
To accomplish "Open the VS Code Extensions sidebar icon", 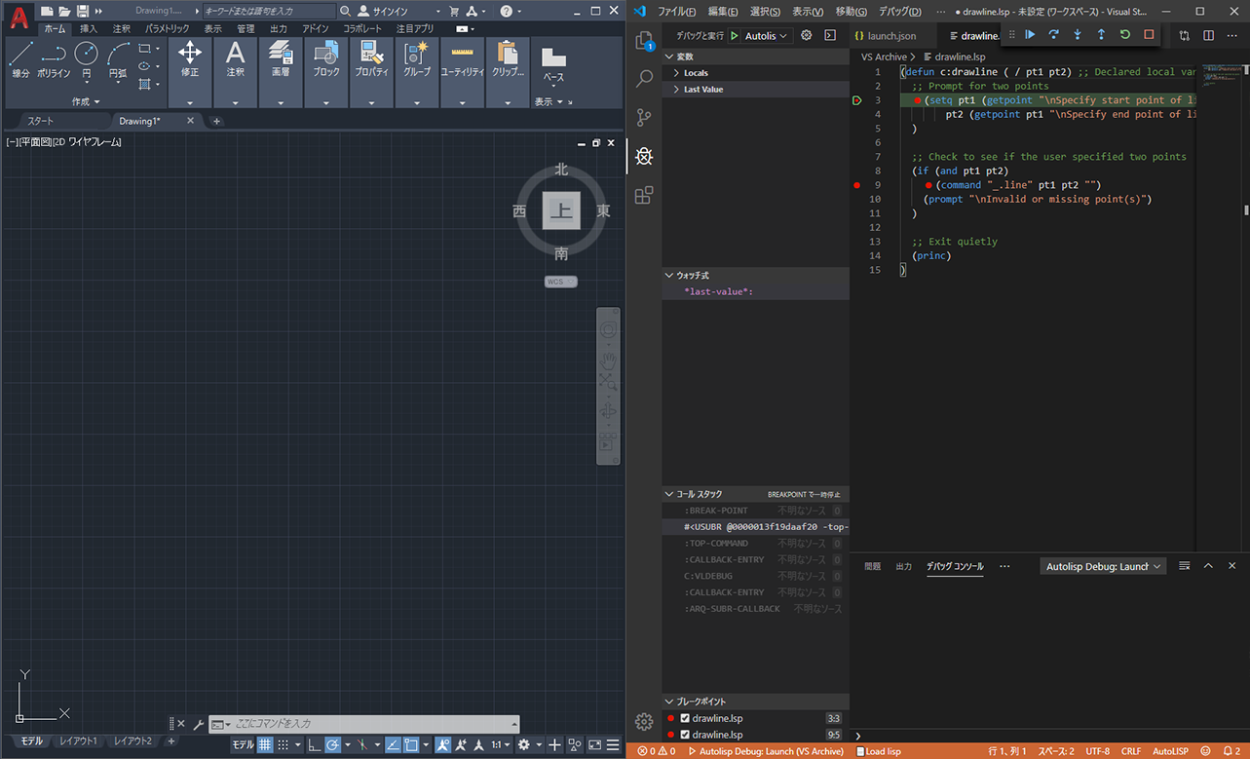I will point(644,195).
